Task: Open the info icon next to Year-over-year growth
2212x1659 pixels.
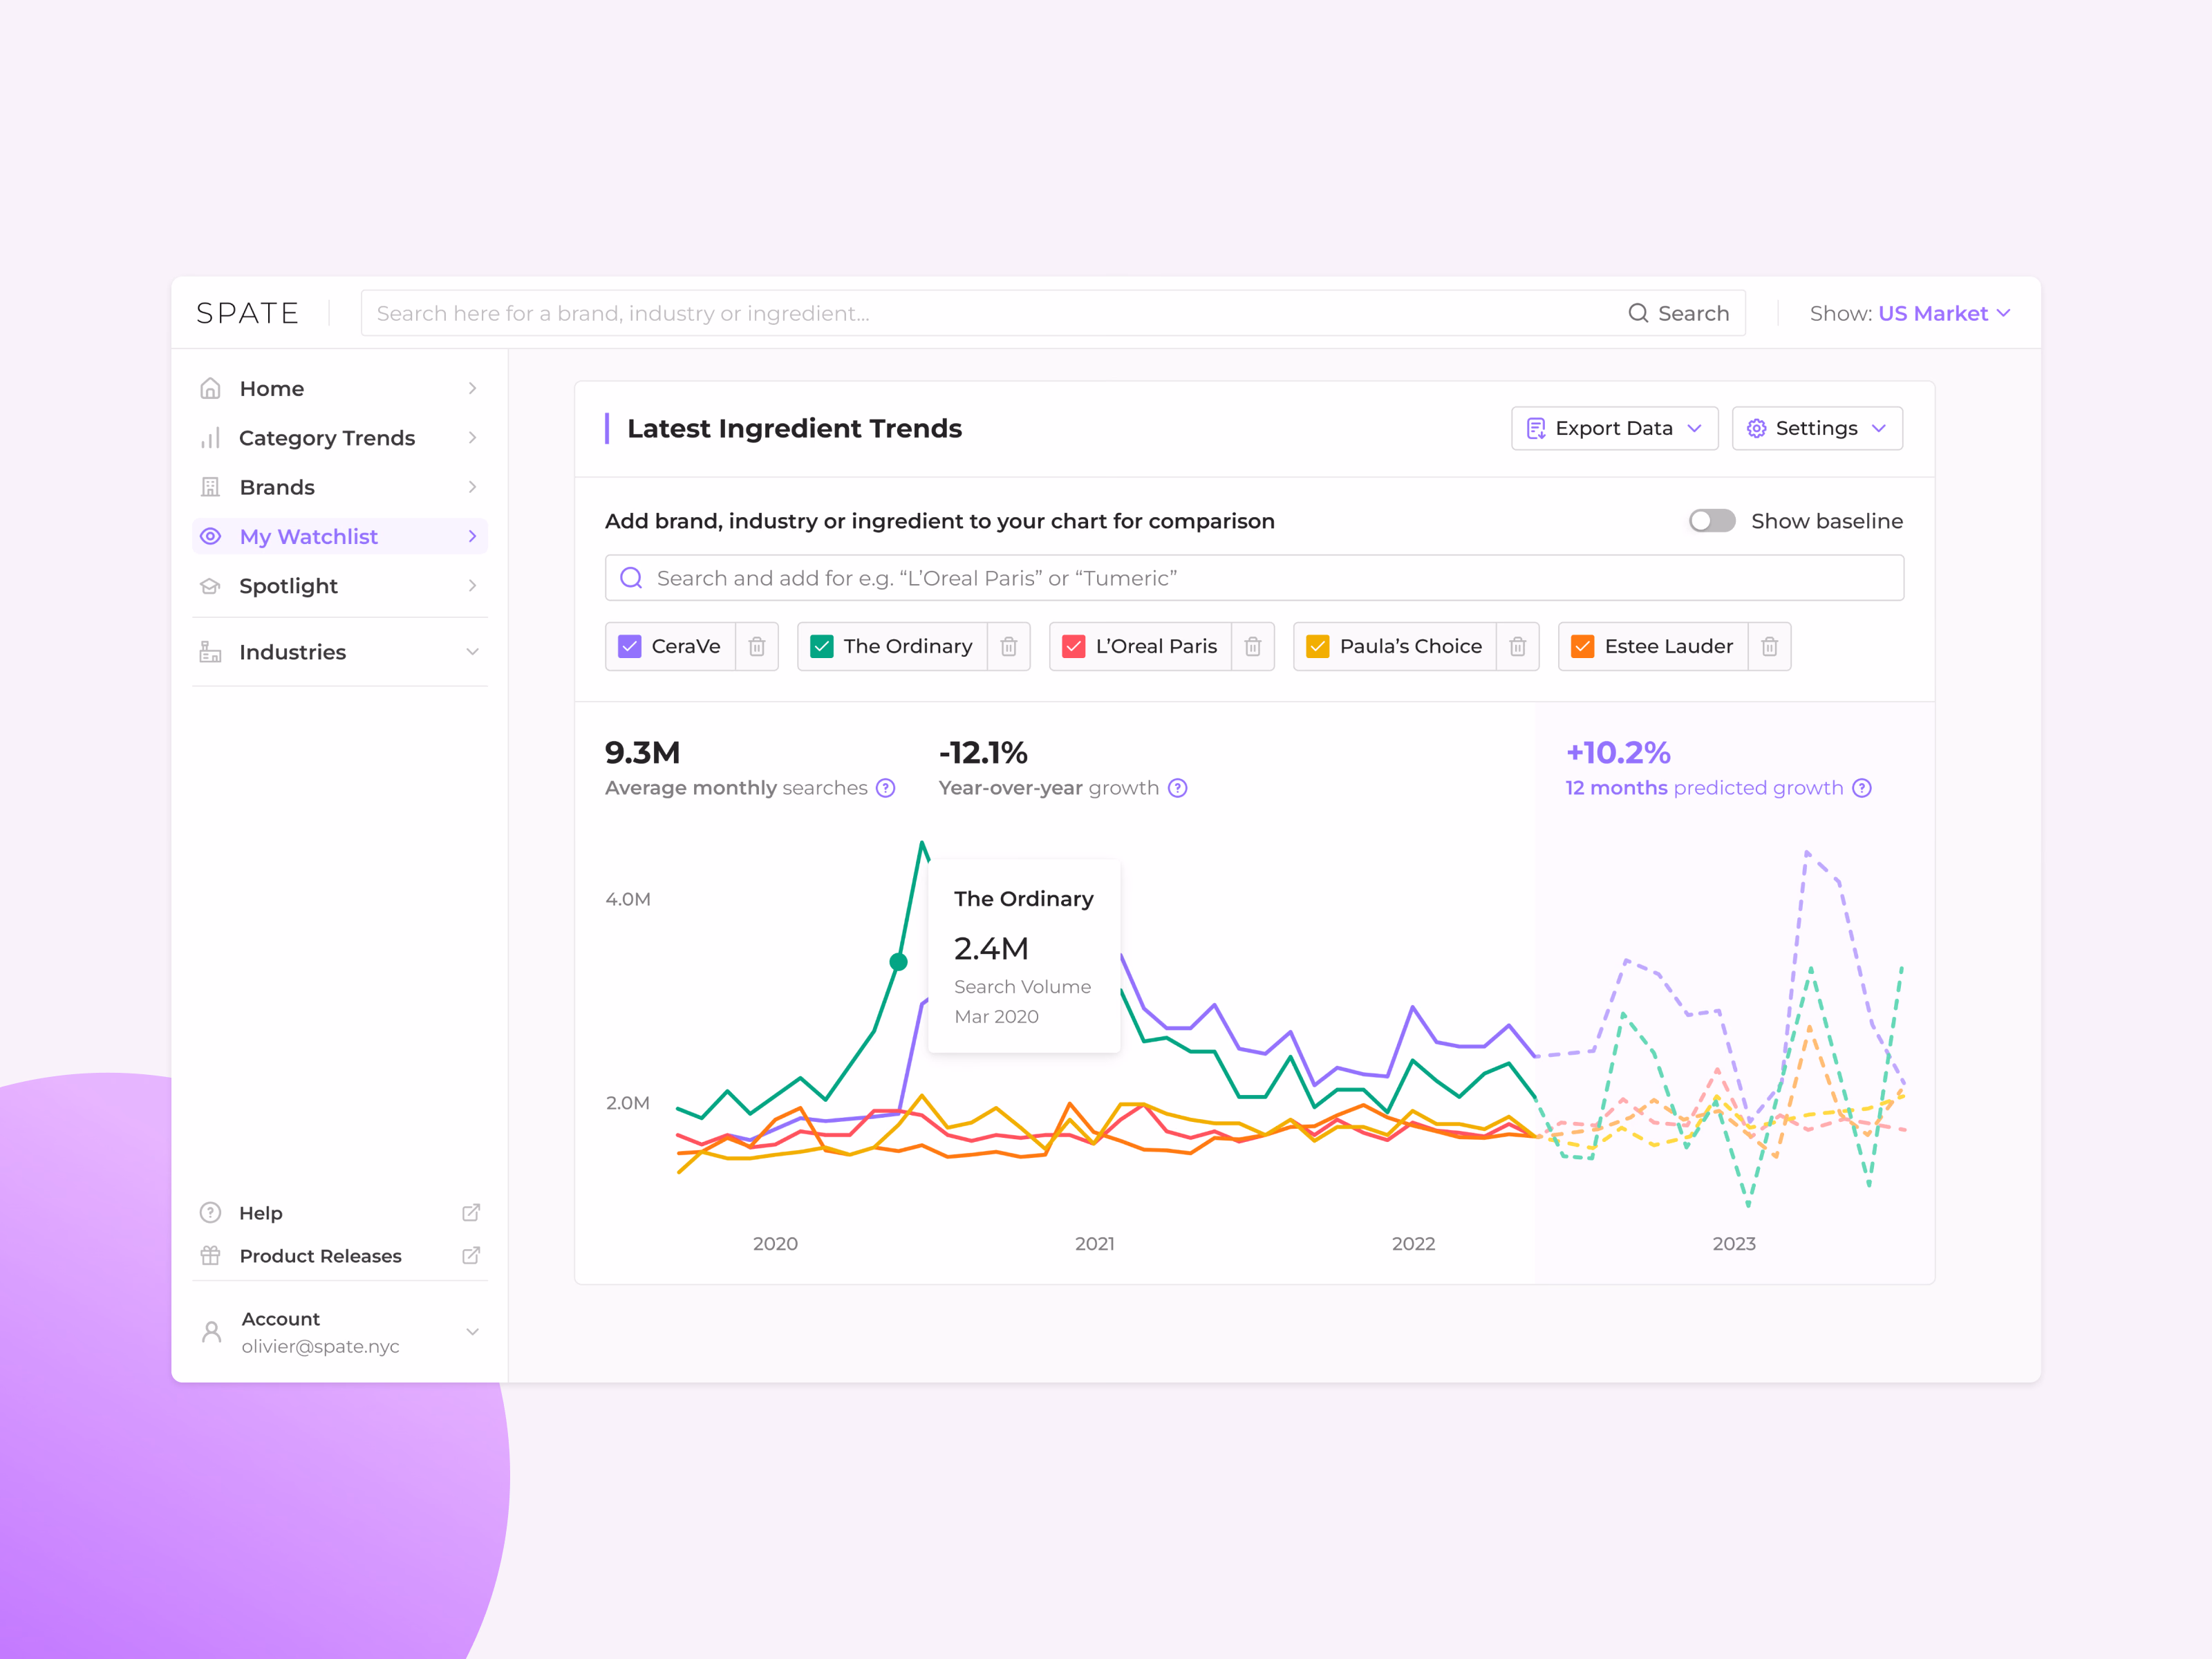Action: click(x=1178, y=788)
